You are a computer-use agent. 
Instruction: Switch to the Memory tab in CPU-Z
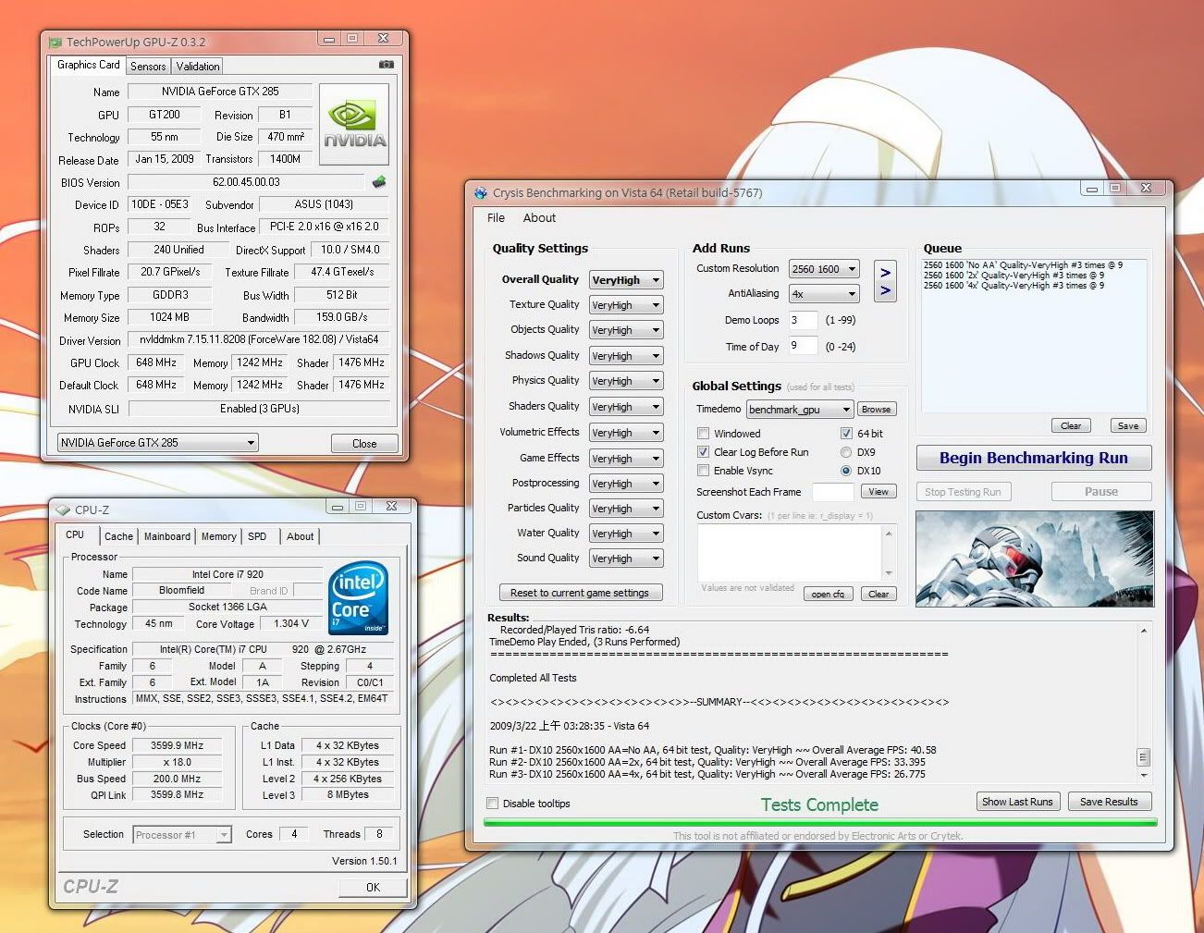219,536
